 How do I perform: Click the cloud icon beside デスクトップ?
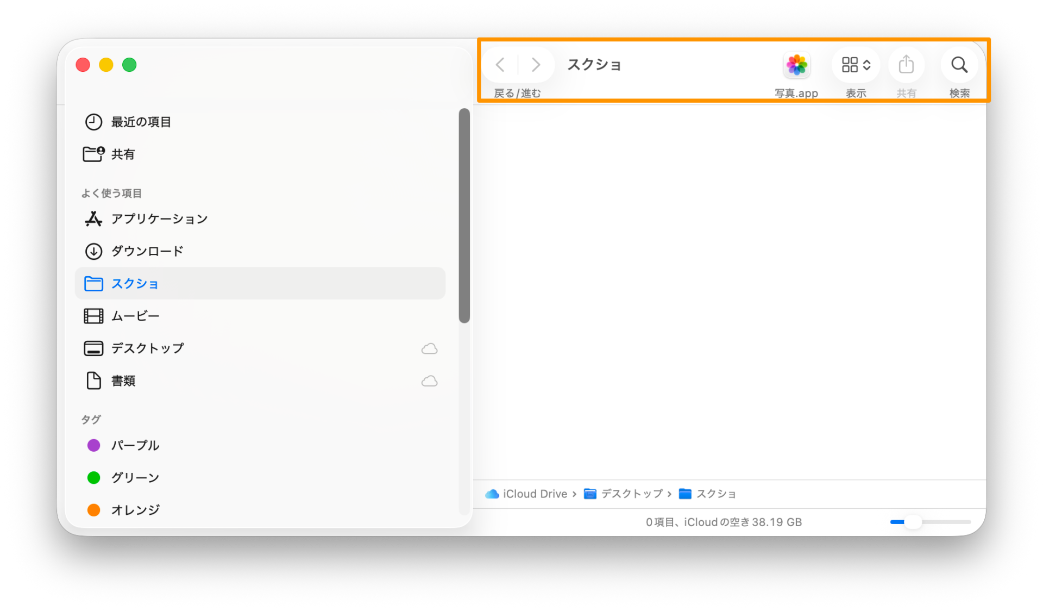(429, 348)
